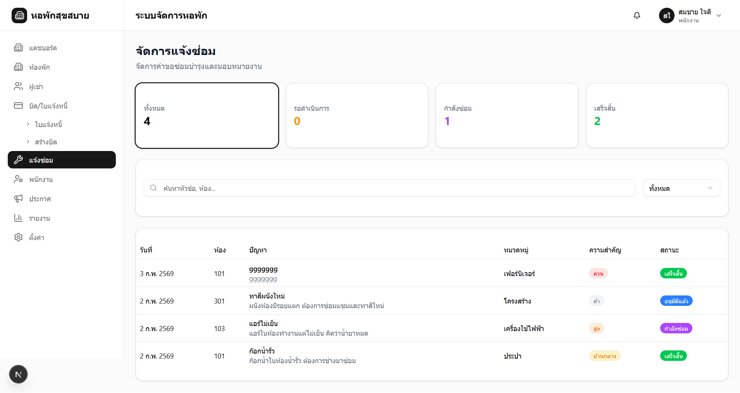This screenshot has height=393, width=740.
Task: Select the เสร็จสิ้น summary card
Action: 657,115
